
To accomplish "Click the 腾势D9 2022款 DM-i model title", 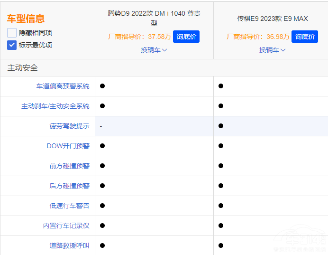I will (154, 18).
